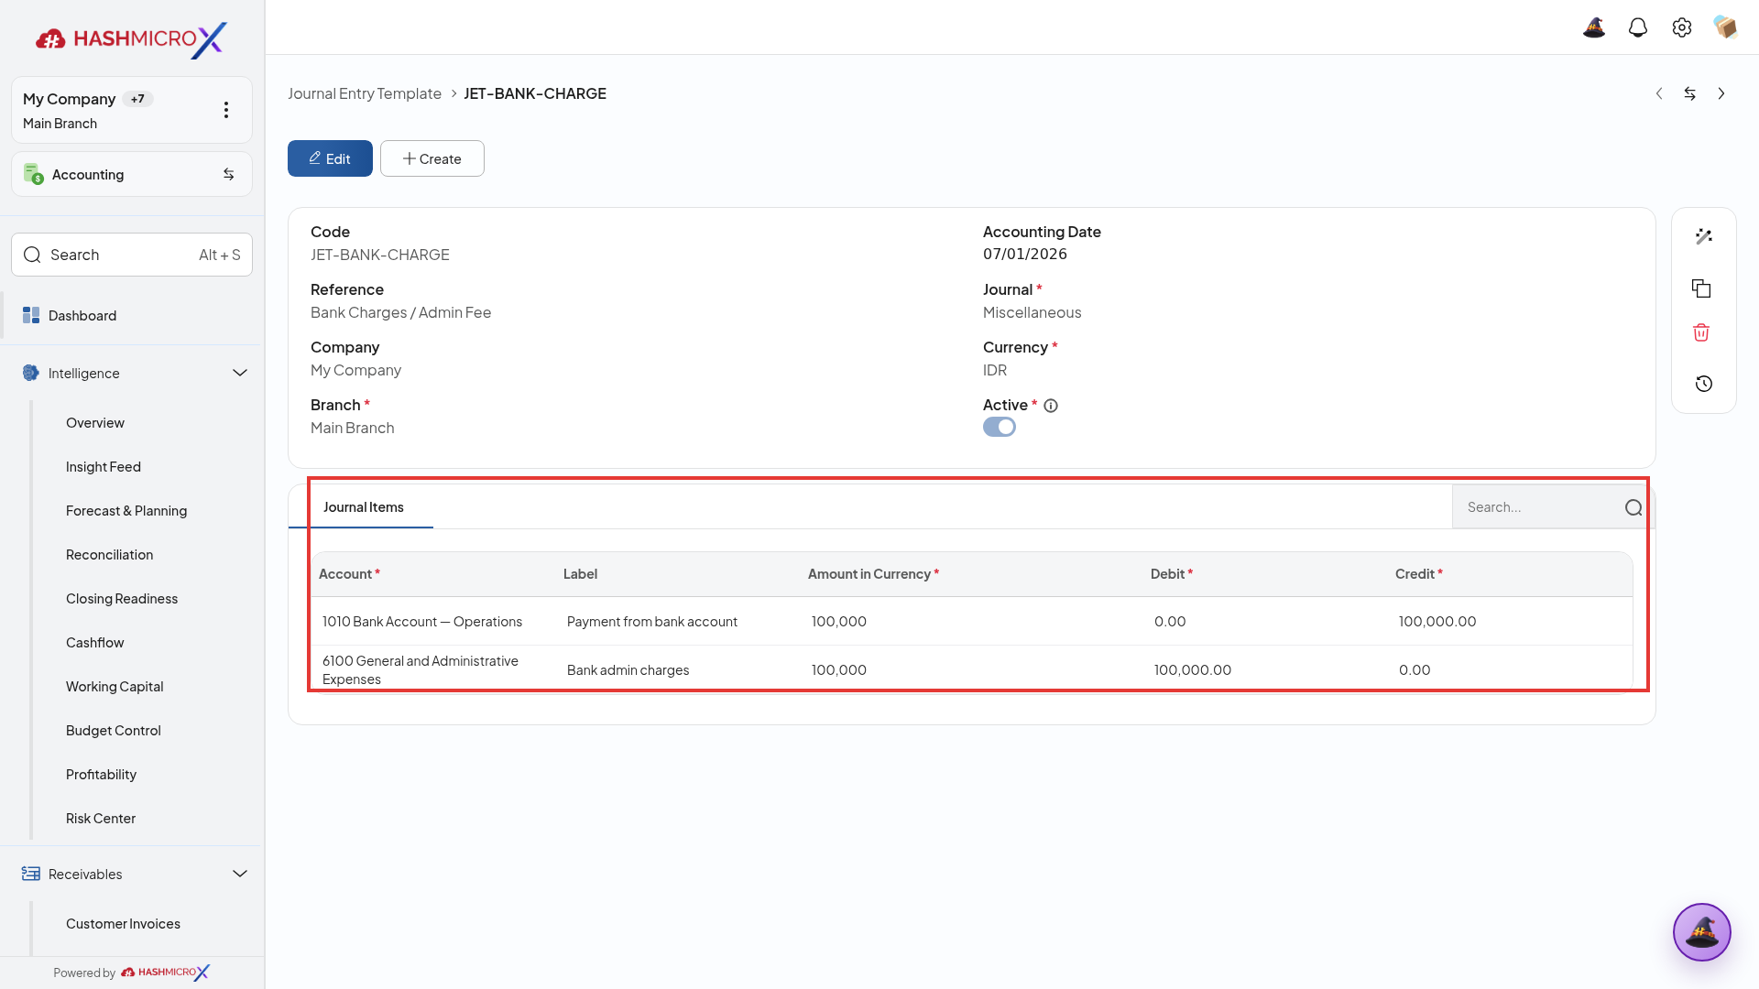Click the magic wand action icon

(x=1704, y=236)
